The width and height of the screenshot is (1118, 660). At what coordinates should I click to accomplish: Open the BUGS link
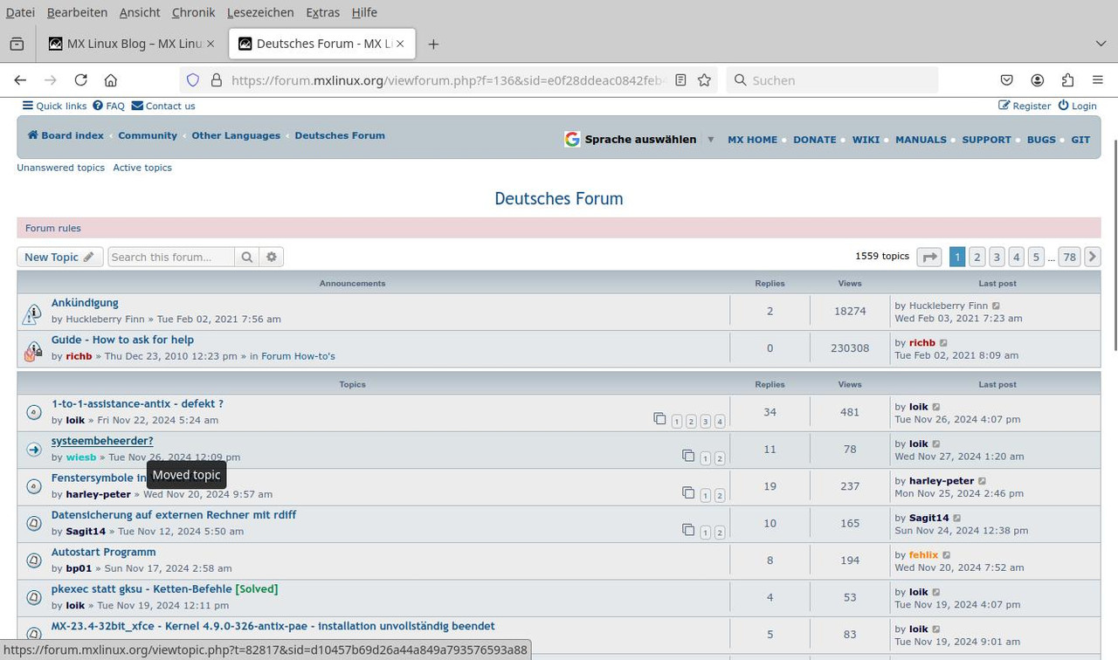click(1041, 140)
